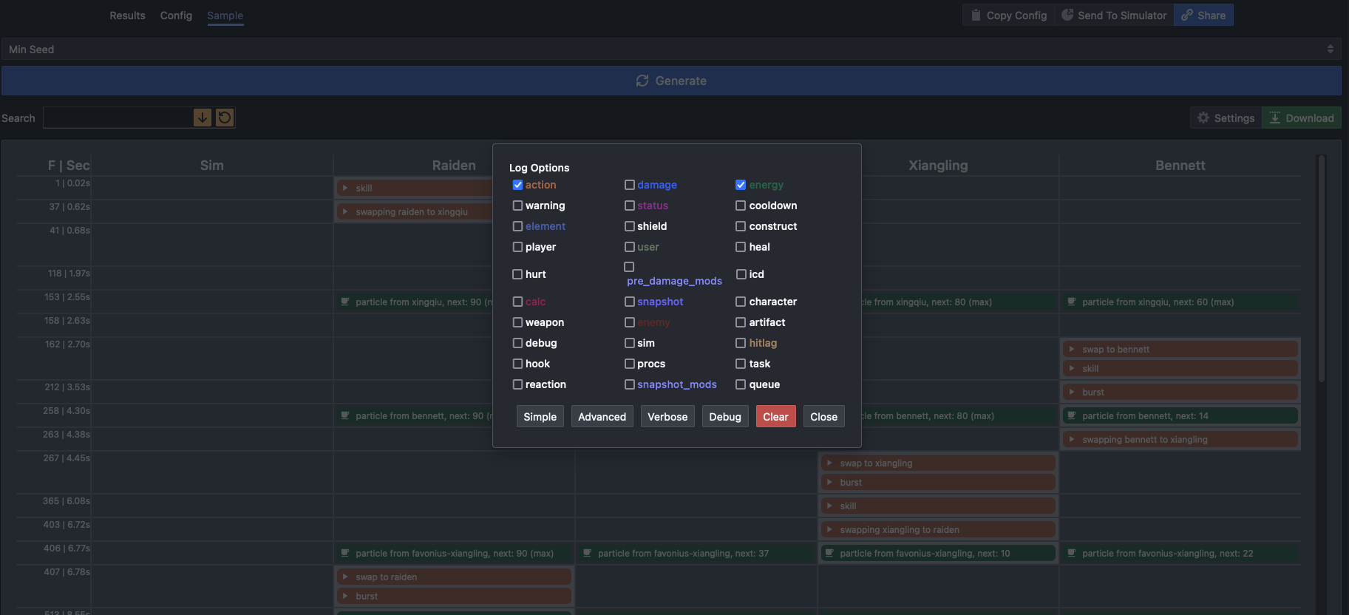Screen dimensions: 1349x615
Task: Uncheck the action log option
Action: pos(517,185)
